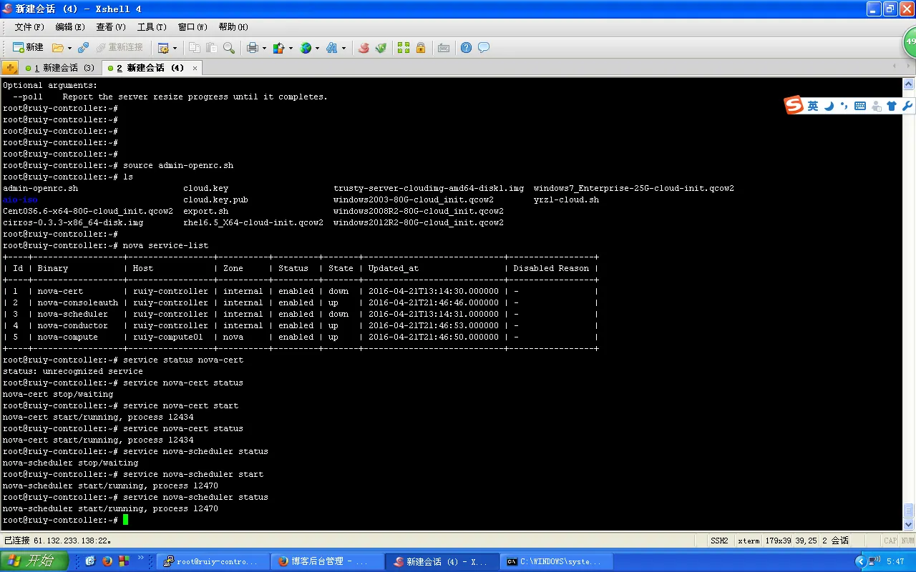Click SSH2 status bar entry

(x=719, y=541)
